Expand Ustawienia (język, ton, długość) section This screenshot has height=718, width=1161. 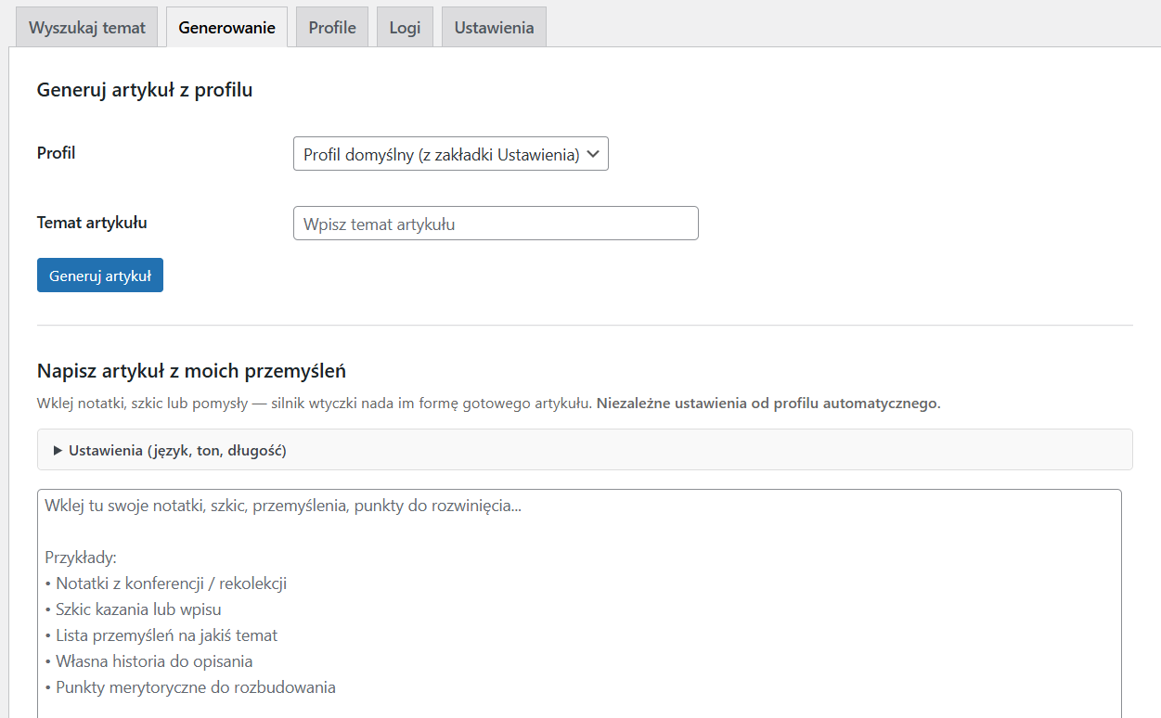pos(177,450)
